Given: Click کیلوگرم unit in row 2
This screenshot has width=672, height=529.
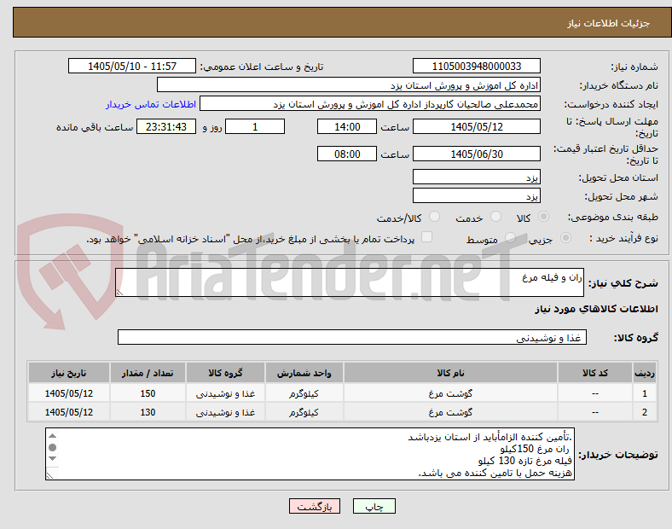Looking at the screenshot, I should (304, 412).
